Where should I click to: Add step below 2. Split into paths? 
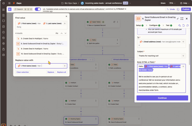(103, 51)
